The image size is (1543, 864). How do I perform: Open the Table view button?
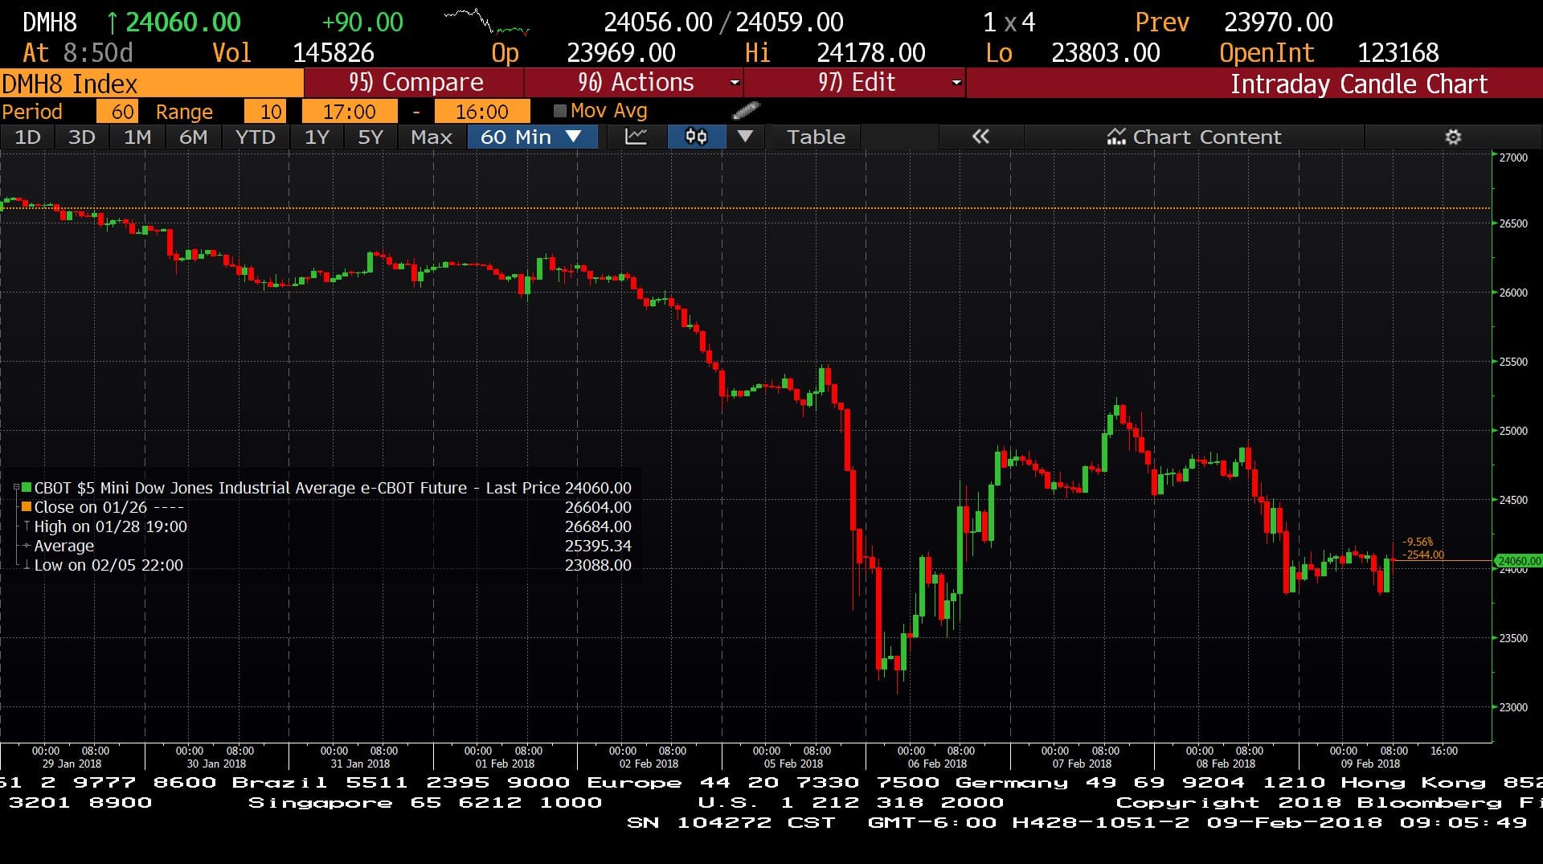tap(816, 137)
